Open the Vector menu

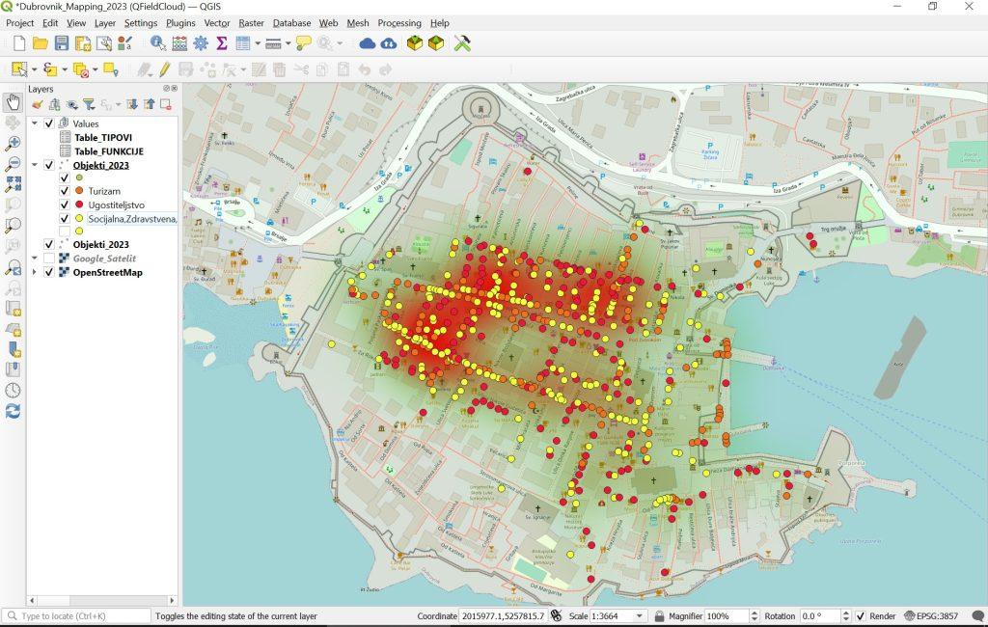(216, 22)
